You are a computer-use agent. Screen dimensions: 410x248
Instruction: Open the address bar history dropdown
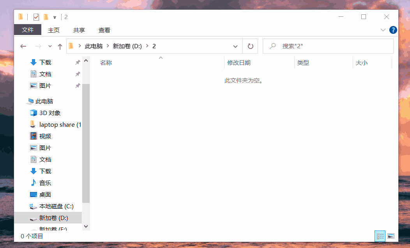pyautogui.click(x=235, y=46)
